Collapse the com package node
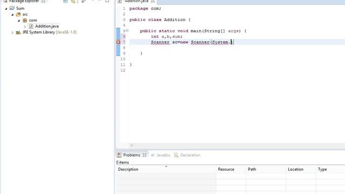The width and height of the screenshot is (345, 194). coord(19,20)
